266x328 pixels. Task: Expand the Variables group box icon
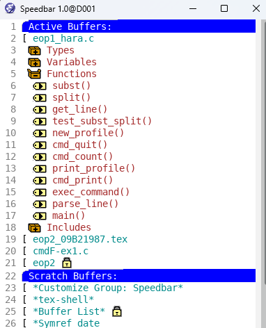click(x=34, y=63)
